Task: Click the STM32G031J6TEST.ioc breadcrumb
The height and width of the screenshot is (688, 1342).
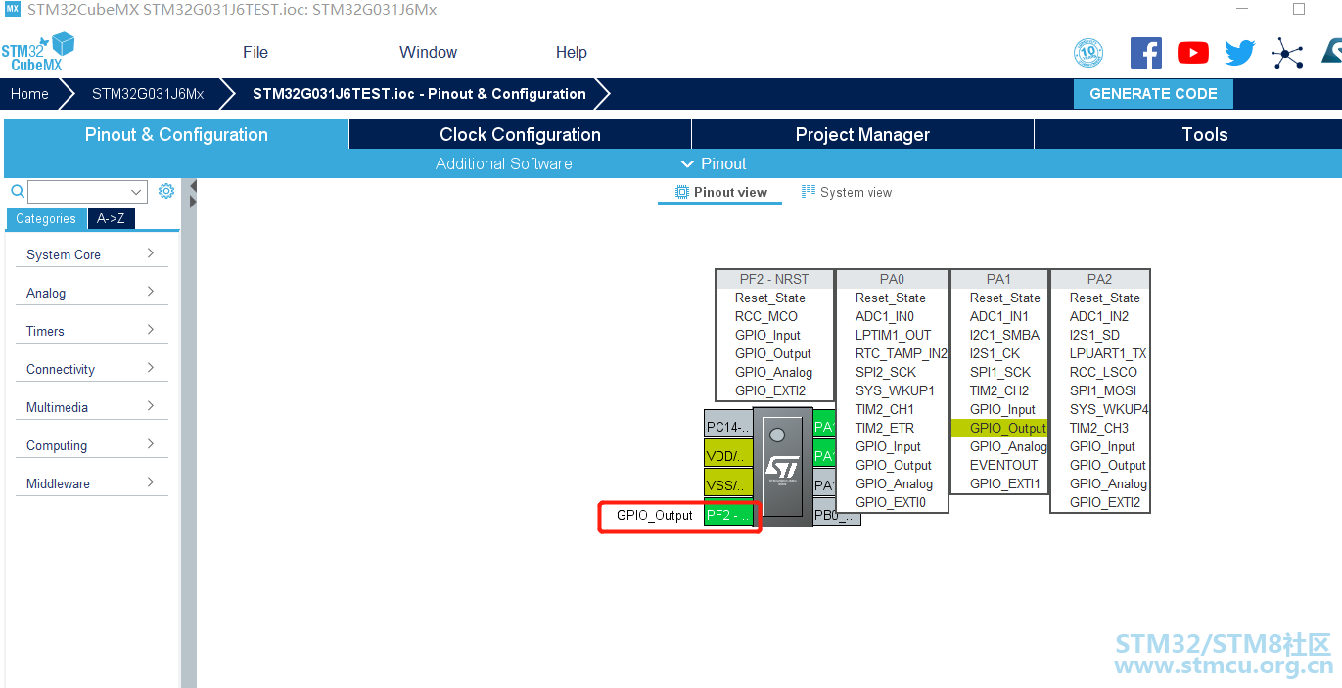Action: click(x=419, y=94)
